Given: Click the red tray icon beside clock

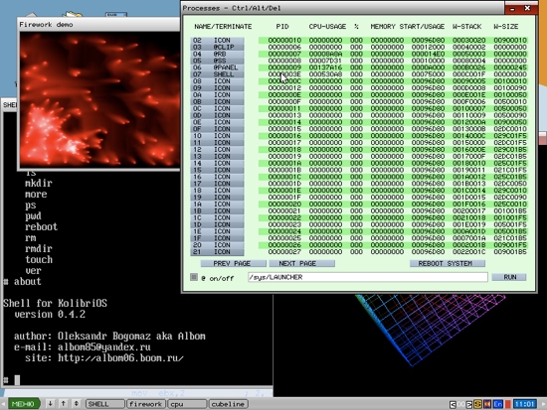Looking at the screenshot, I should (508, 404).
